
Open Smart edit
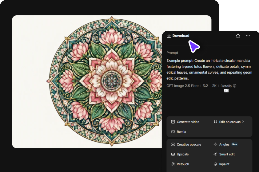coord(224,154)
